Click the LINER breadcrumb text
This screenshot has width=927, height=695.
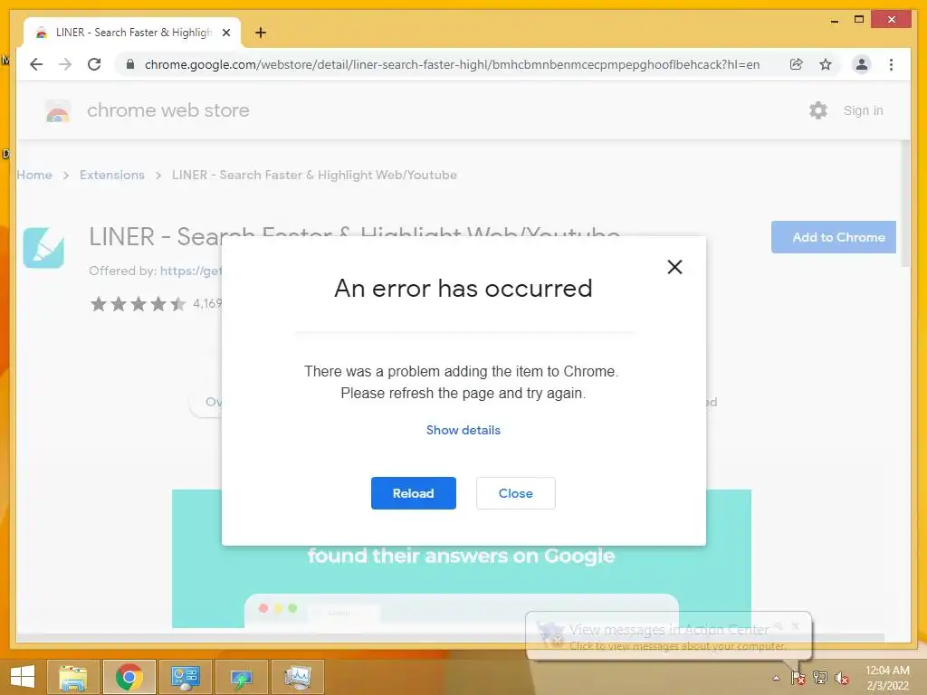(314, 175)
